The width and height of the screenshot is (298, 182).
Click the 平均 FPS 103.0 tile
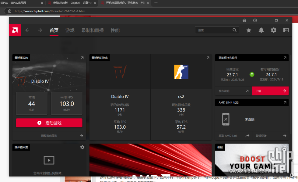(67, 103)
